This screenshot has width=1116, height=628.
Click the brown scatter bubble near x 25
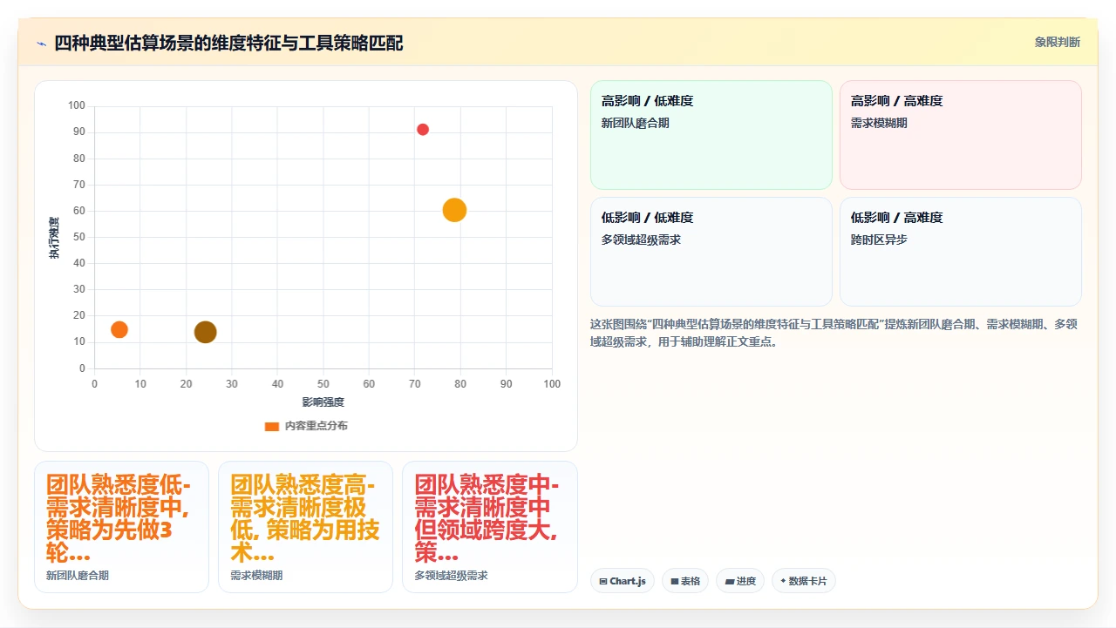[205, 332]
